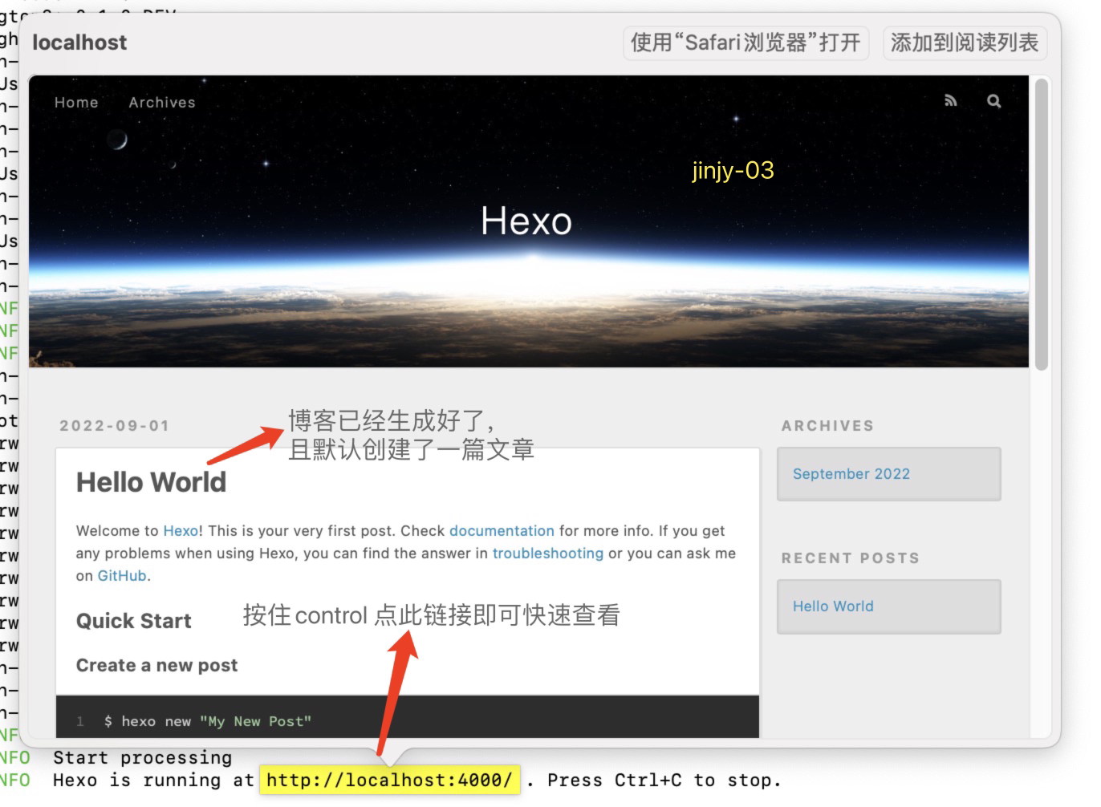Click the preview popup vertical scrollbar

pyautogui.click(x=1042, y=225)
